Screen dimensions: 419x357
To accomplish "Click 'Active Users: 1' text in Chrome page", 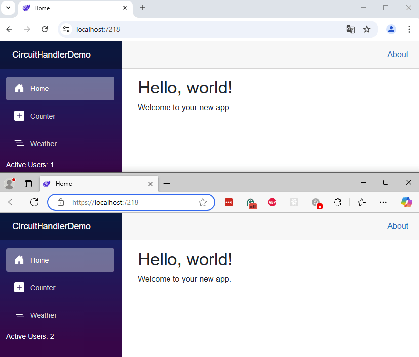I will click(30, 165).
